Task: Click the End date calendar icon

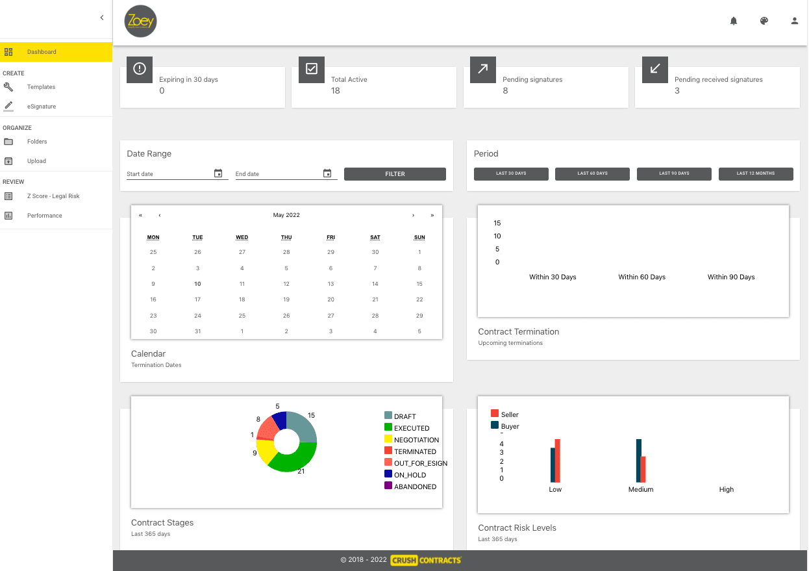Action: pos(327,173)
